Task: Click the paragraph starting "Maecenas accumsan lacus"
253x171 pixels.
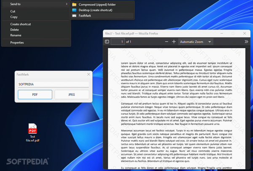Action: 177,146
